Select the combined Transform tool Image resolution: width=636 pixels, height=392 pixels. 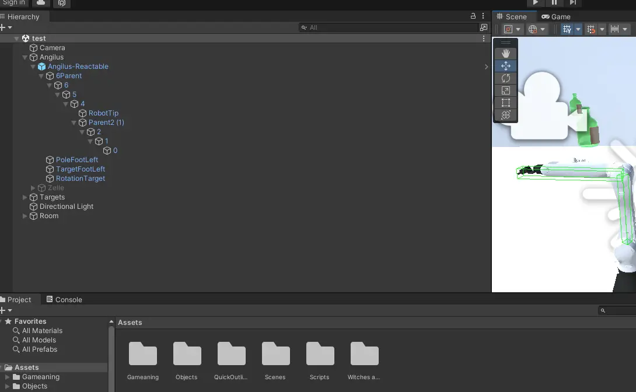click(x=505, y=115)
